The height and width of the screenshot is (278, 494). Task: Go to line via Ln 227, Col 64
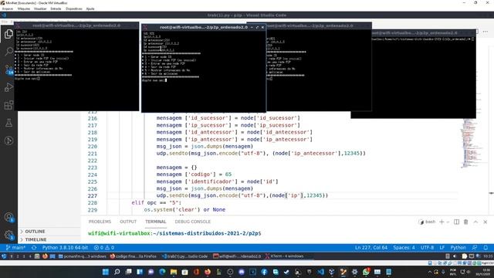click(371, 248)
